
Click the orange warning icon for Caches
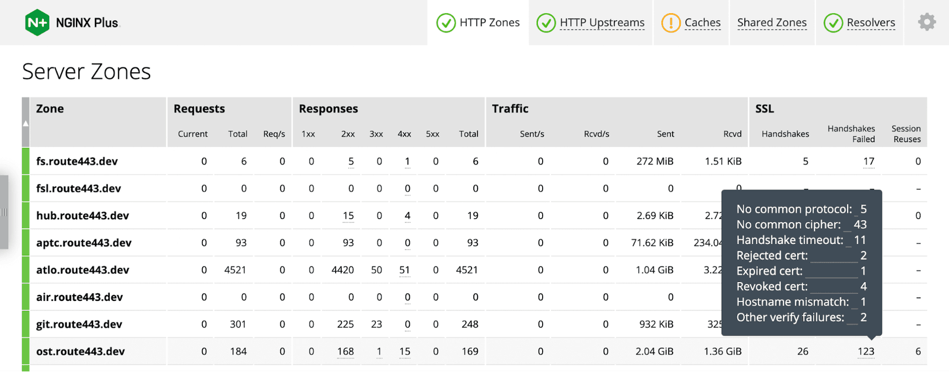tap(670, 23)
